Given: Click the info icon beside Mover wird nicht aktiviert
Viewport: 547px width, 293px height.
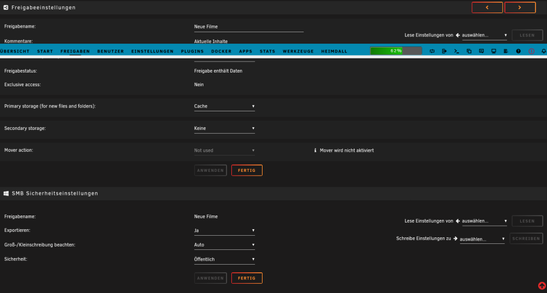Looking at the screenshot, I should [x=315, y=151].
